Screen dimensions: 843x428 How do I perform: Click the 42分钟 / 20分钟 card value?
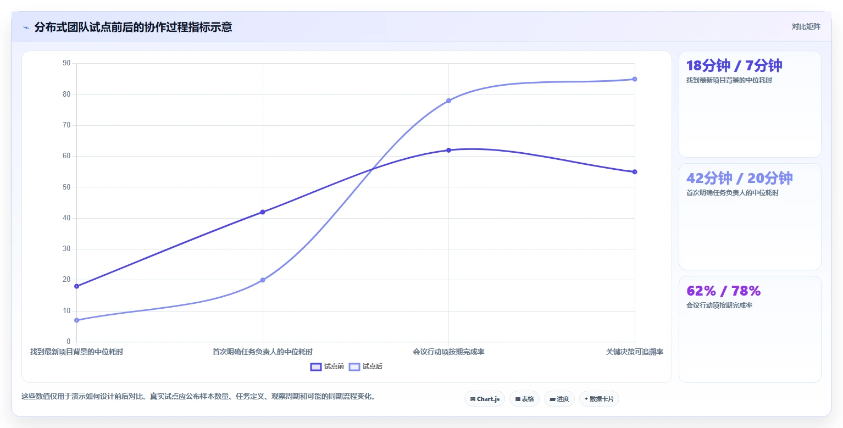[x=740, y=179]
